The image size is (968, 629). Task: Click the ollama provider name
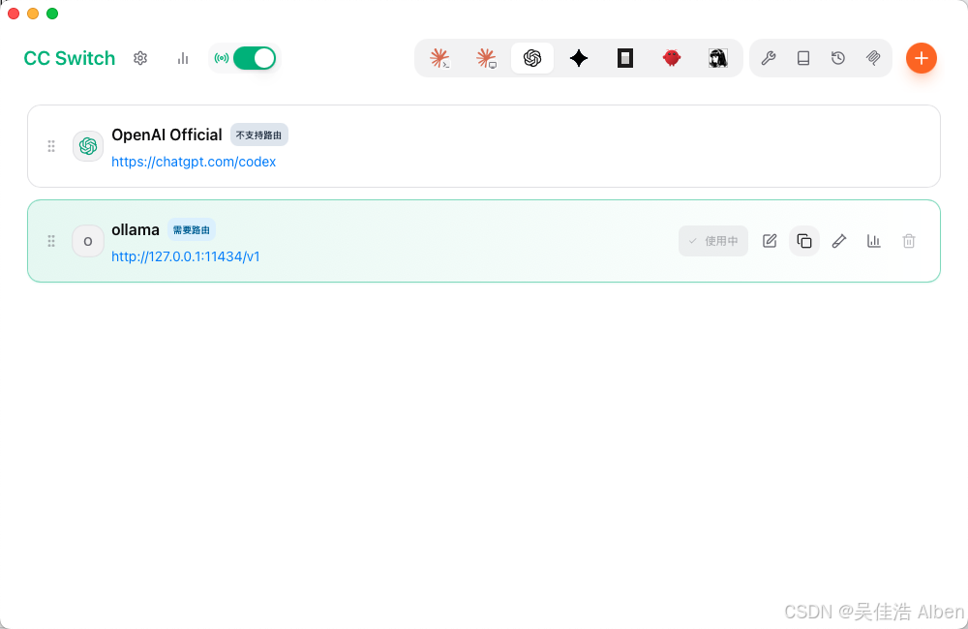pos(136,229)
